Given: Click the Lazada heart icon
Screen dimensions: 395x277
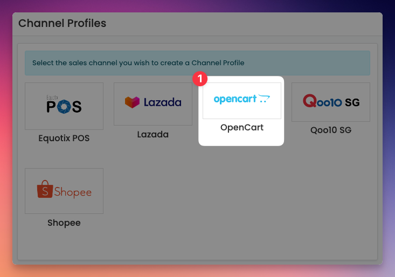Looking at the screenshot, I should coord(132,102).
